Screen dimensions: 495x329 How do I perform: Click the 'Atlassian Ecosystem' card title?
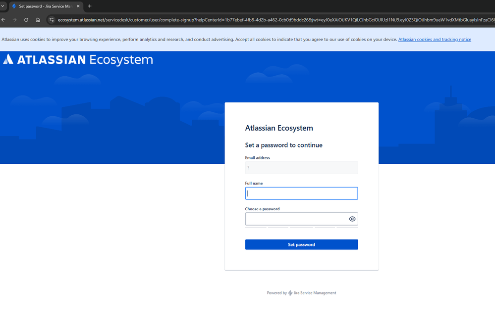click(x=279, y=128)
